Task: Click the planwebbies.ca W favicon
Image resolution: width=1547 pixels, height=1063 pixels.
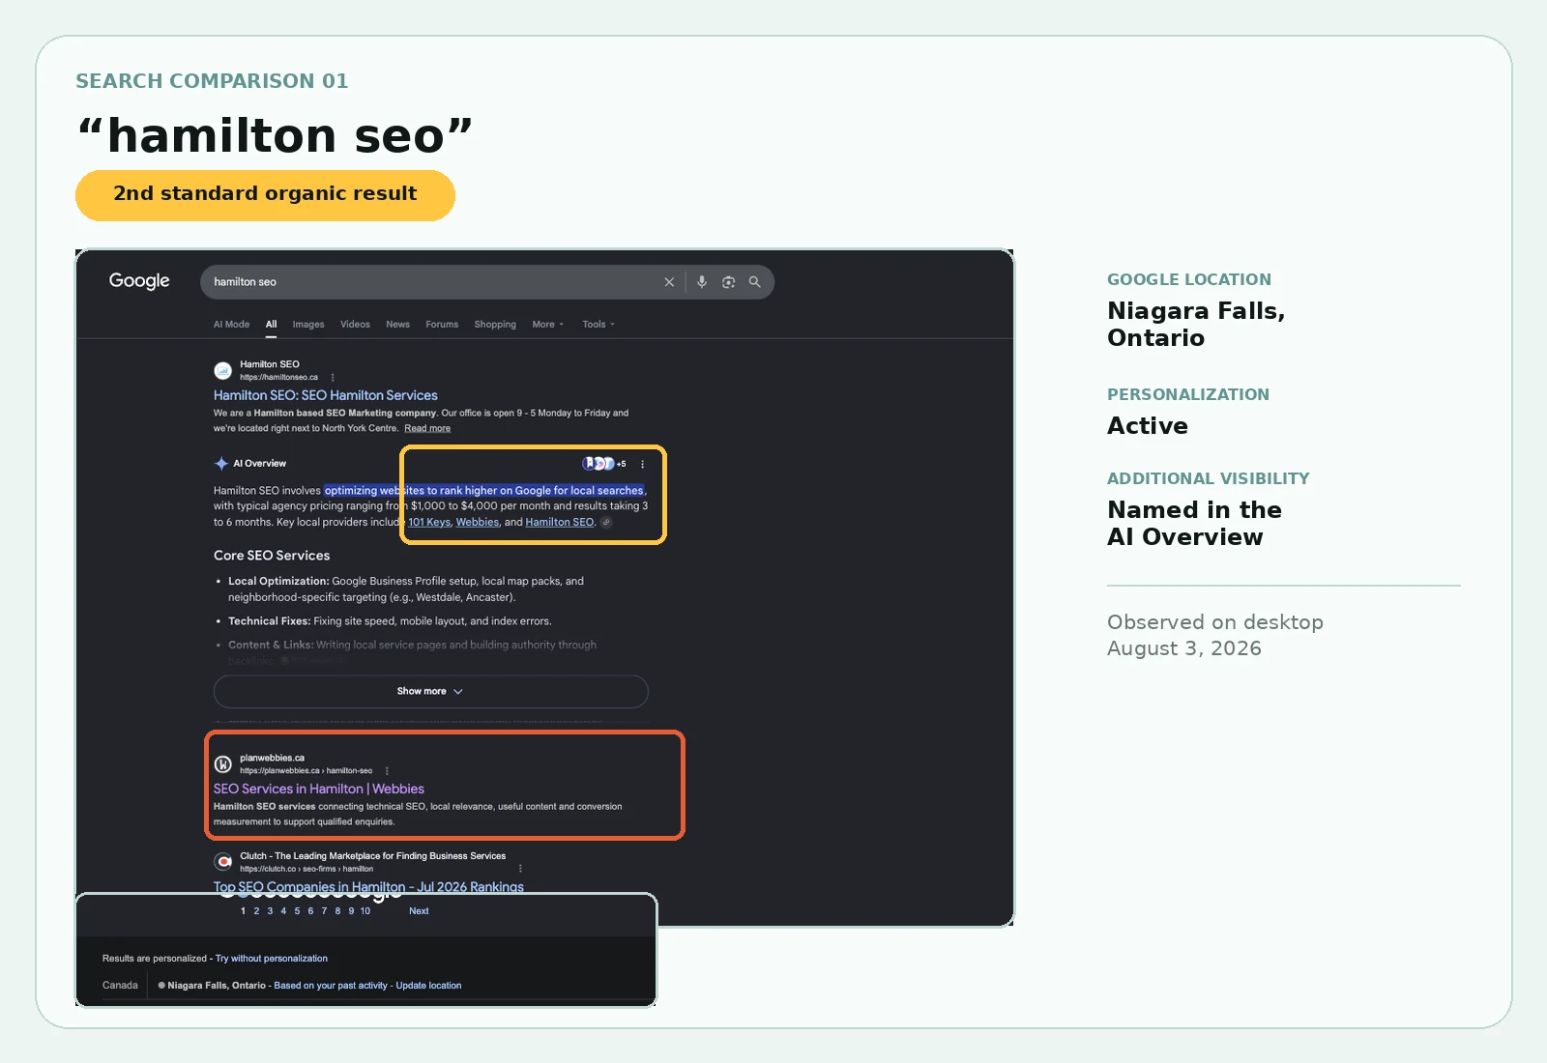Action: coord(222,764)
